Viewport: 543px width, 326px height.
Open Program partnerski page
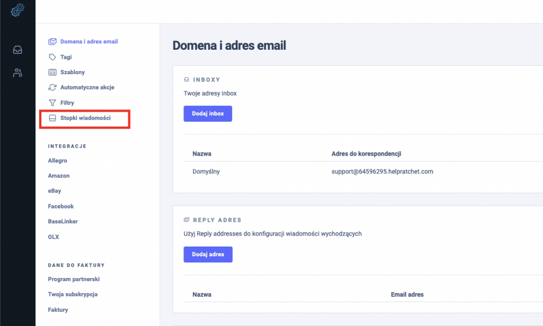[74, 279]
